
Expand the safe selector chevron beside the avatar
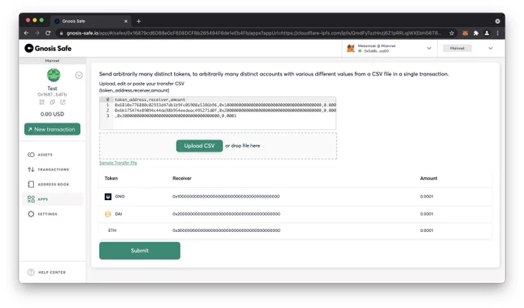[x=79, y=75]
